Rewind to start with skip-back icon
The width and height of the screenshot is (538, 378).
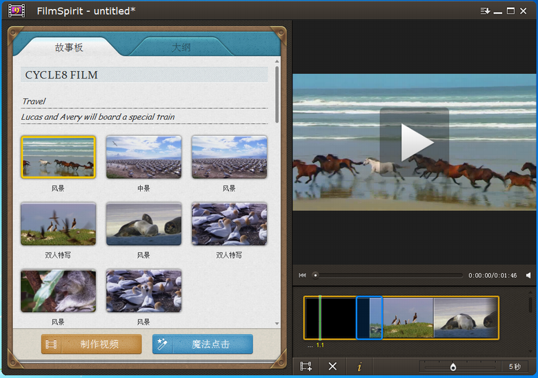[x=302, y=275]
